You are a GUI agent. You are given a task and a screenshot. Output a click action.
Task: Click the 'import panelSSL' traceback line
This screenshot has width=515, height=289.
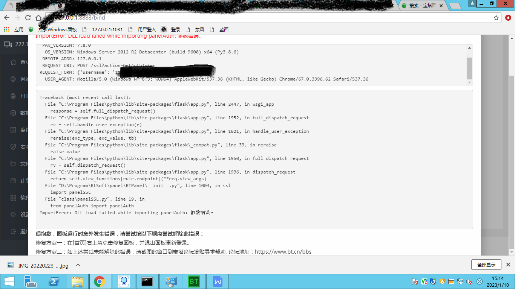click(x=71, y=192)
